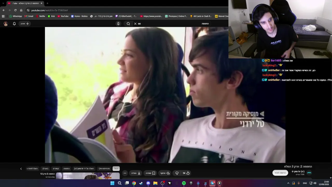Open Windows taskbar search
The width and height of the screenshot is (332, 187).
120,183
